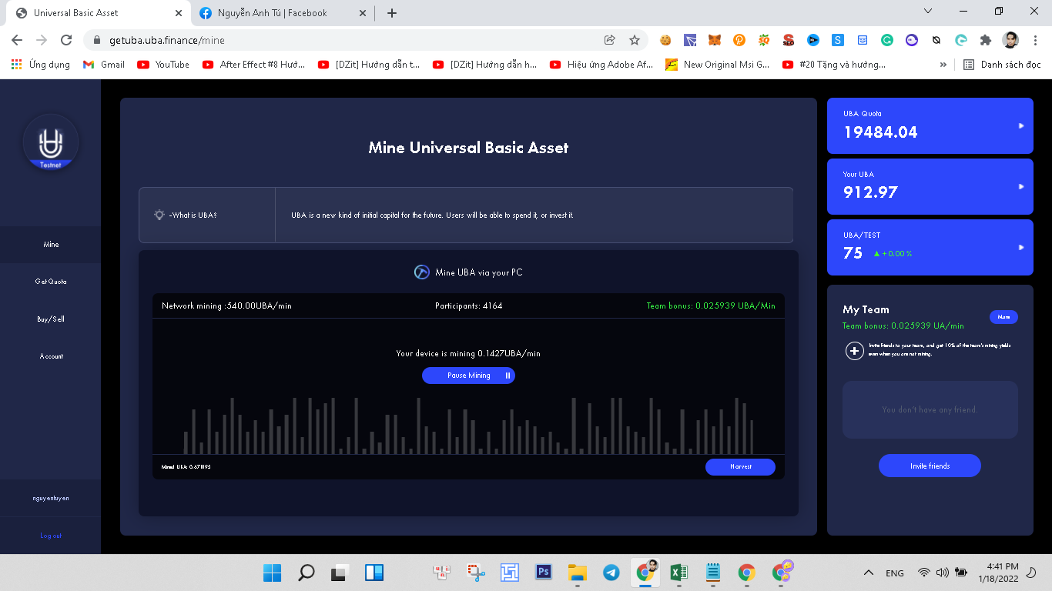The width and height of the screenshot is (1052, 591).
Task: Open the MetaMask fox extension
Action: [715, 40]
